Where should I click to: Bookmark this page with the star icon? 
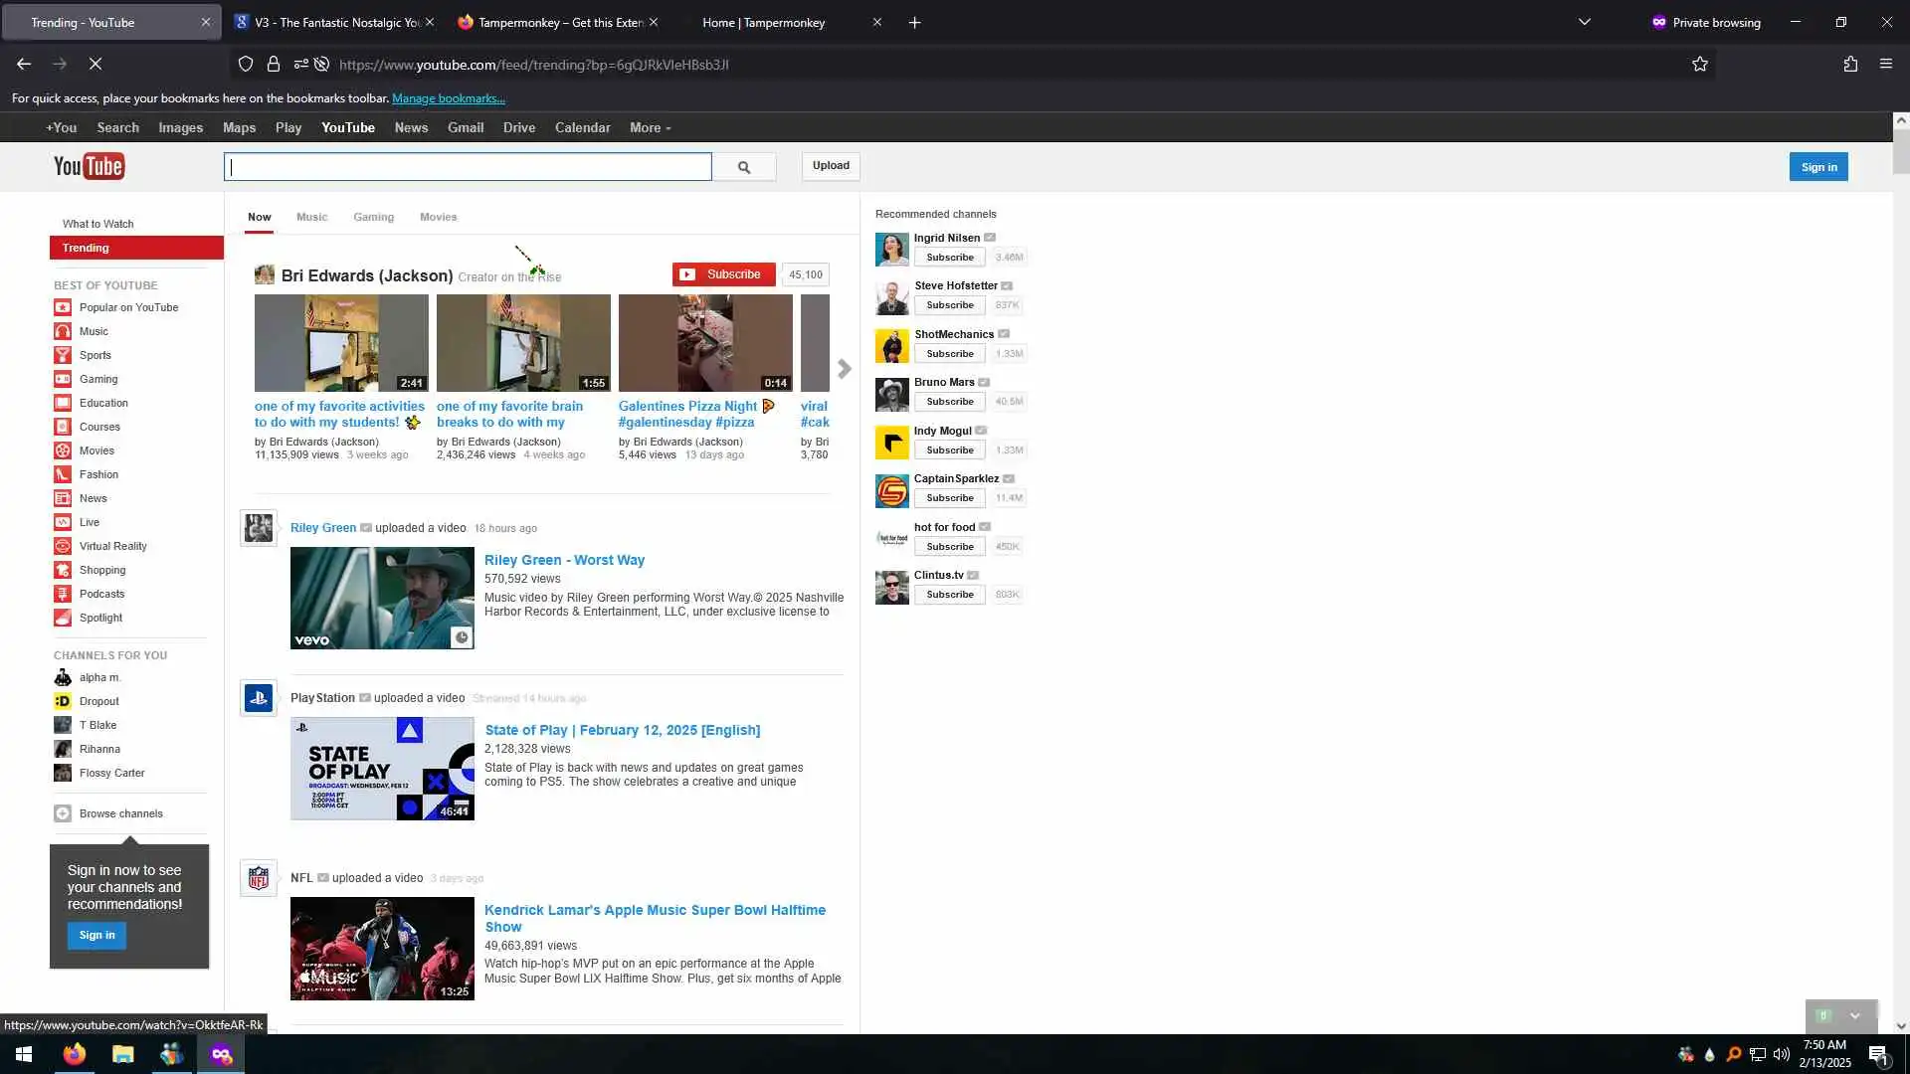tap(1699, 65)
